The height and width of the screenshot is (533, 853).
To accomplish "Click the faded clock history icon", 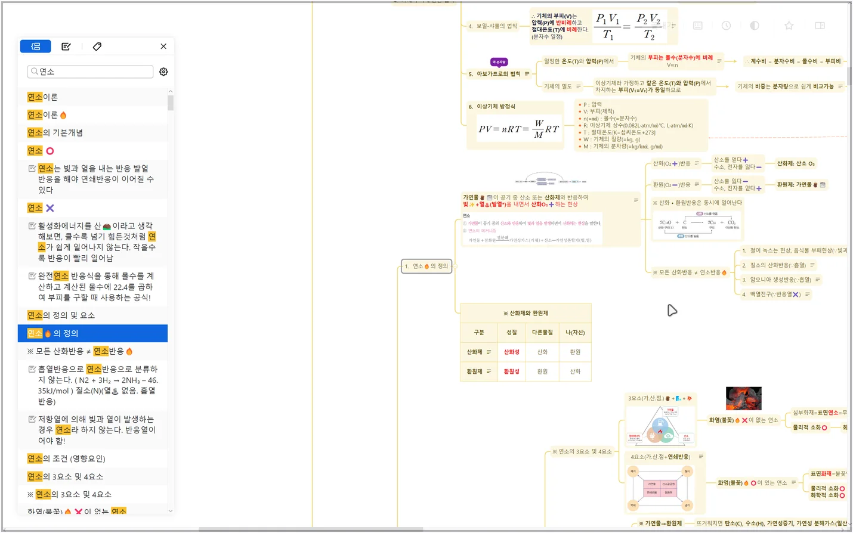I will [x=726, y=26].
